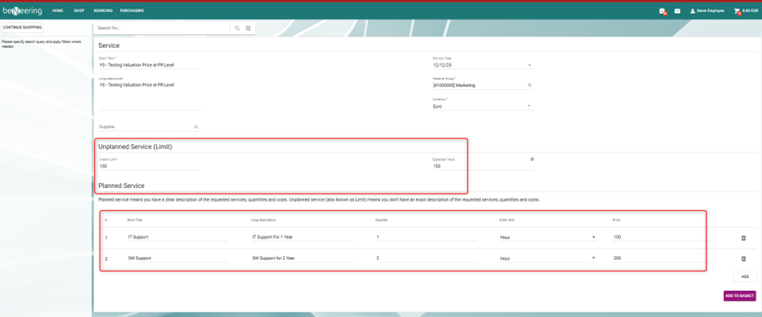Open the mail envelope icon
This screenshot has height=317, width=762.
677,11
